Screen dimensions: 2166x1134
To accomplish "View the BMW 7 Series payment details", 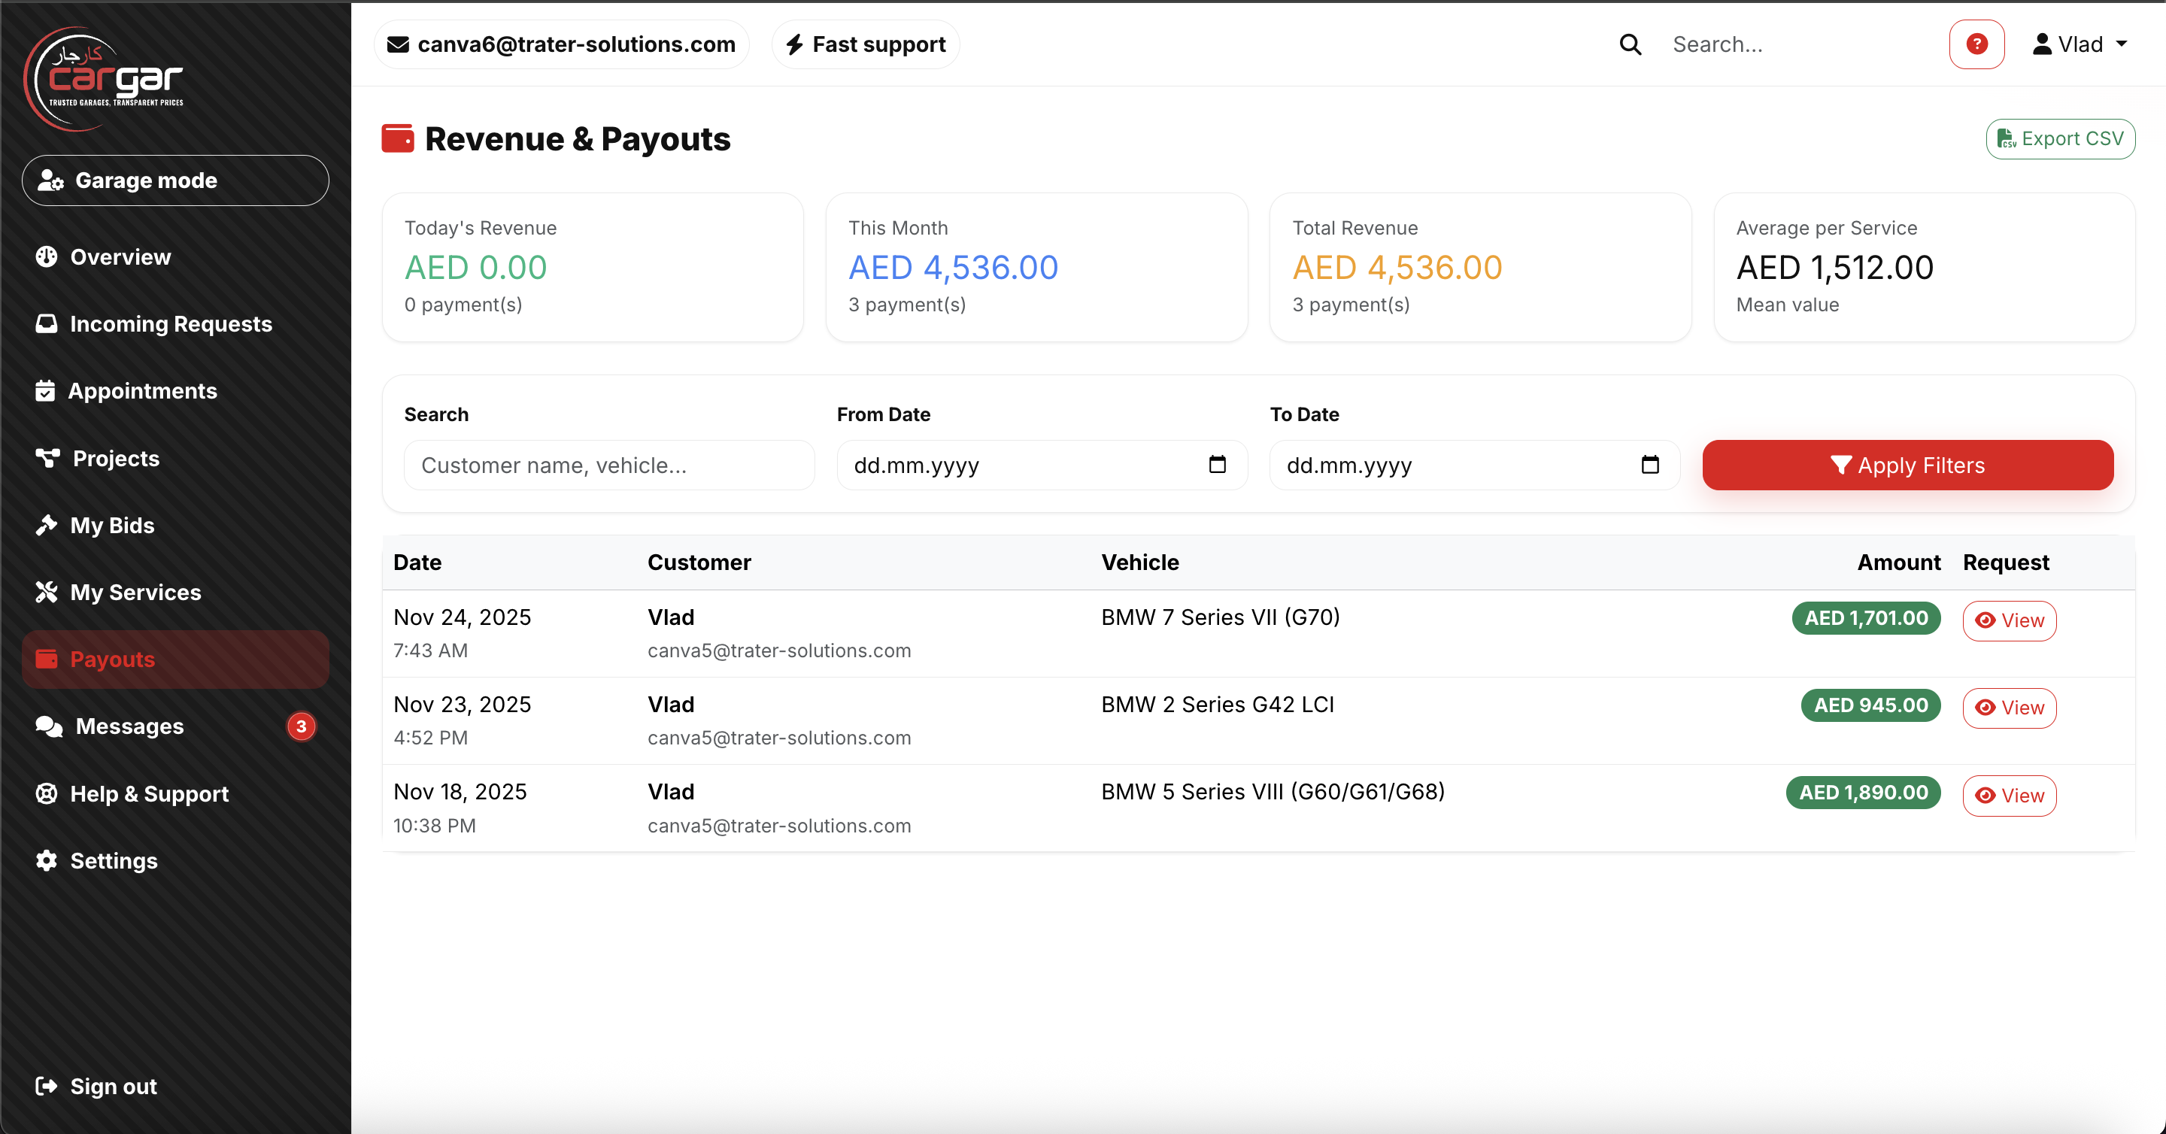I will coord(2009,620).
